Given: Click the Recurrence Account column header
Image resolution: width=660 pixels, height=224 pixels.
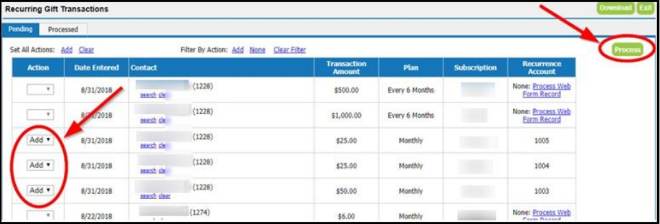Looking at the screenshot, I should 542,68.
